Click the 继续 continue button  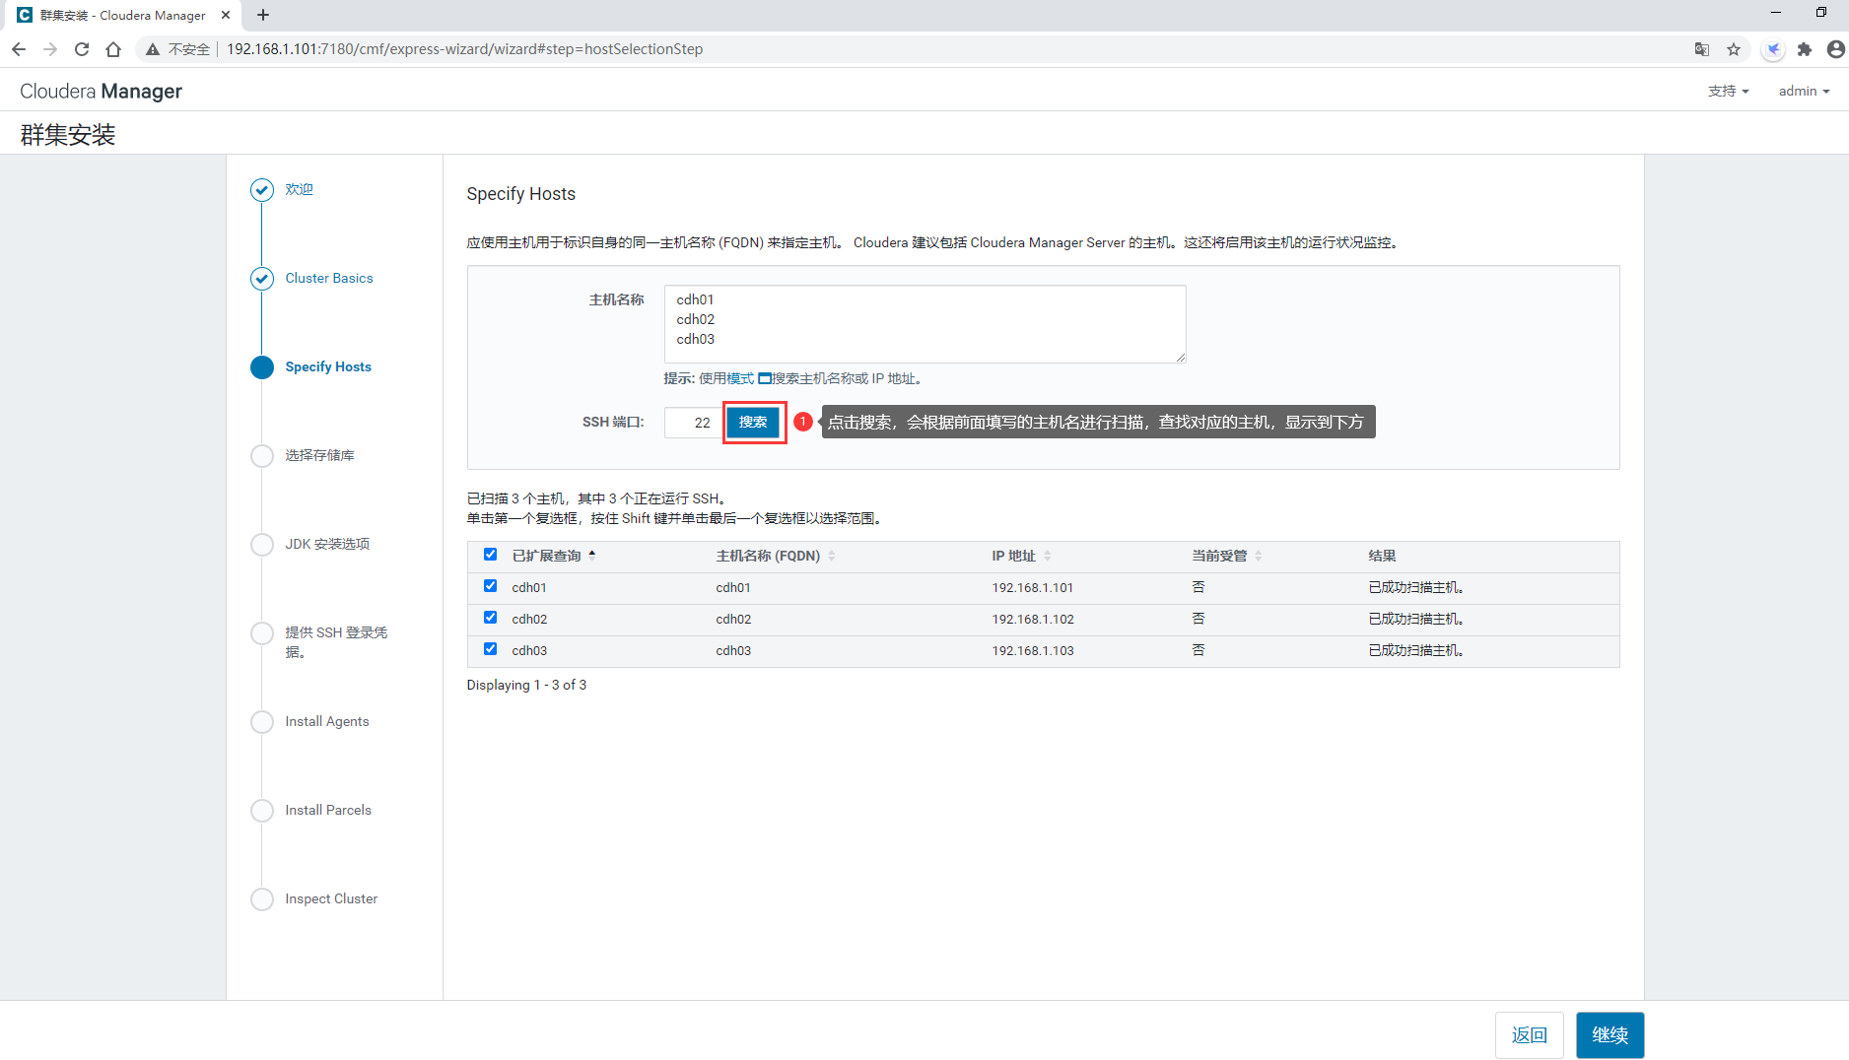tap(1609, 1035)
